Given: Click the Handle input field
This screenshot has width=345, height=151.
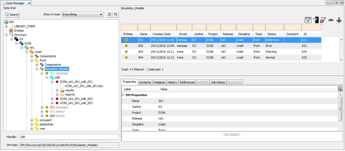Looking at the screenshot, I should click(69, 137).
